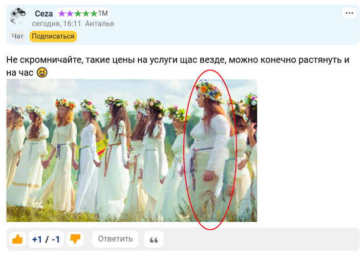This screenshot has width=363, height=259.
Task: Select the Анталья location label
Action: (99, 24)
